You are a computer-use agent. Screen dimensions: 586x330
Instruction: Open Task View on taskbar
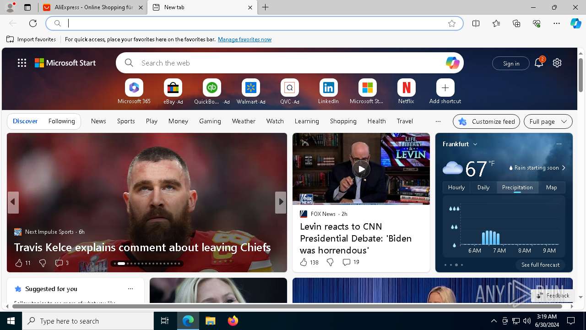pyautogui.click(x=165, y=321)
